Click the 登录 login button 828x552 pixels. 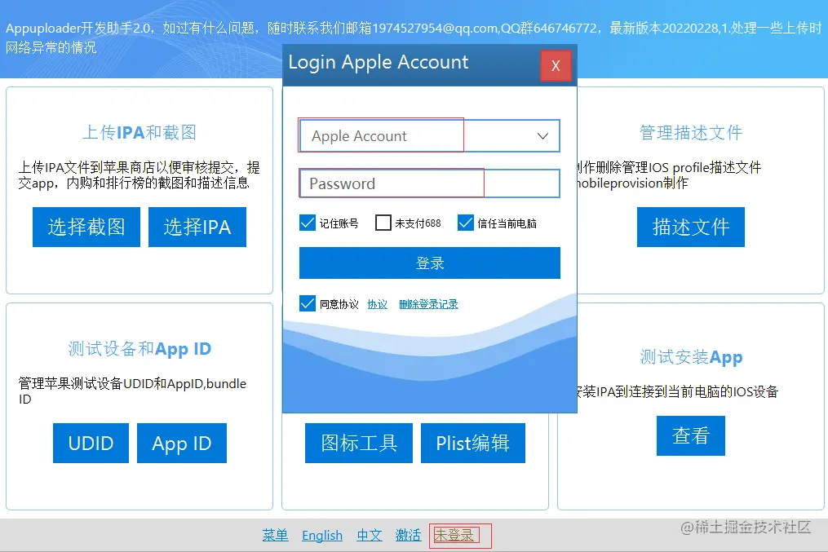click(428, 263)
